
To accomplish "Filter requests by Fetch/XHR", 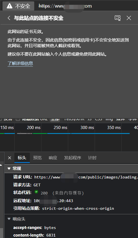I will point(74,119).
